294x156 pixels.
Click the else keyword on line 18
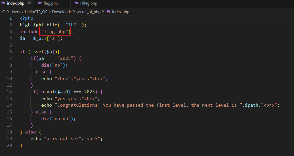point(30,132)
